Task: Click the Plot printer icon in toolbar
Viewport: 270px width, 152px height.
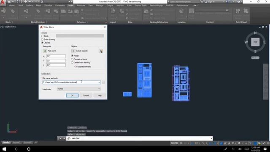Action: pyautogui.click(x=25, y=2)
